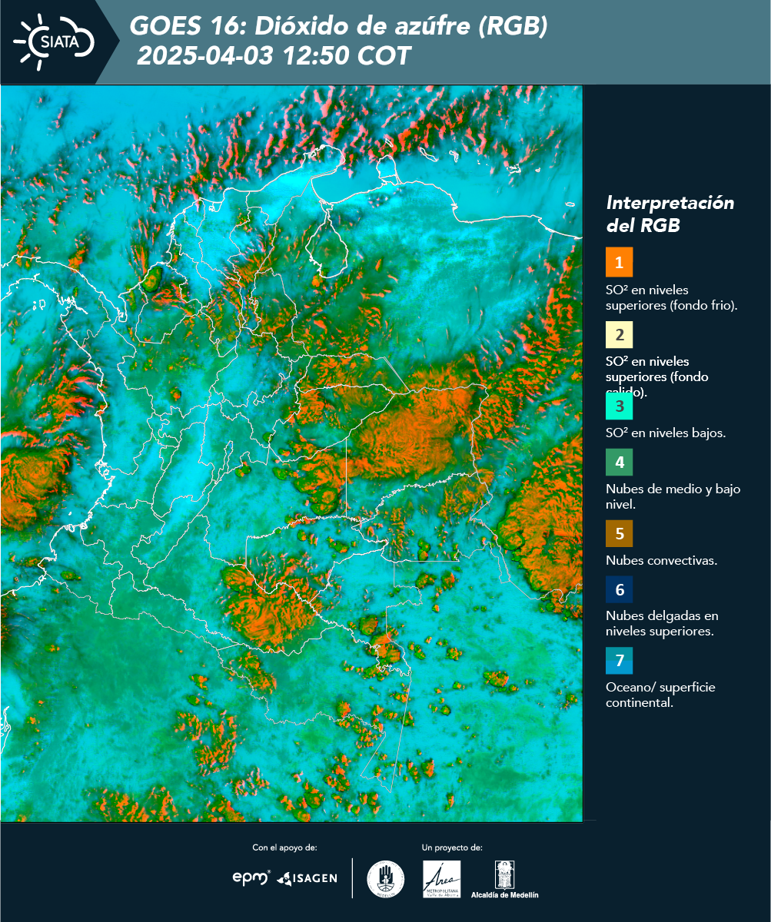Click the Área Metropolitana logo
The height and width of the screenshot is (922, 771).
[x=442, y=879]
